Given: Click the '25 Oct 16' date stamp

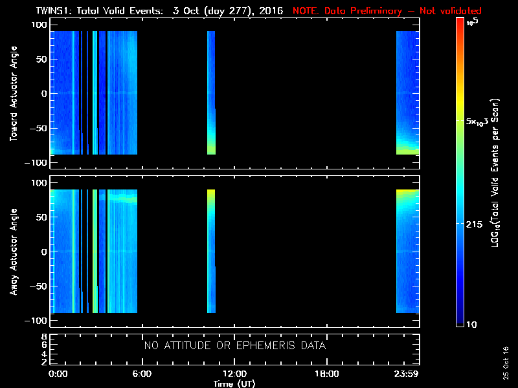Looking at the screenshot, I should coord(506,363).
